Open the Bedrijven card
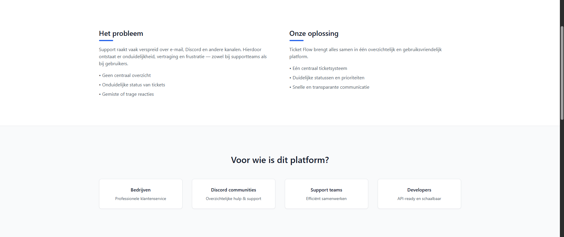The height and width of the screenshot is (237, 564). [140, 194]
